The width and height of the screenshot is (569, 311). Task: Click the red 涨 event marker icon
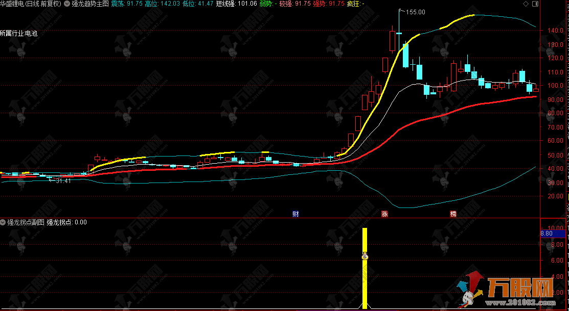(x=384, y=213)
